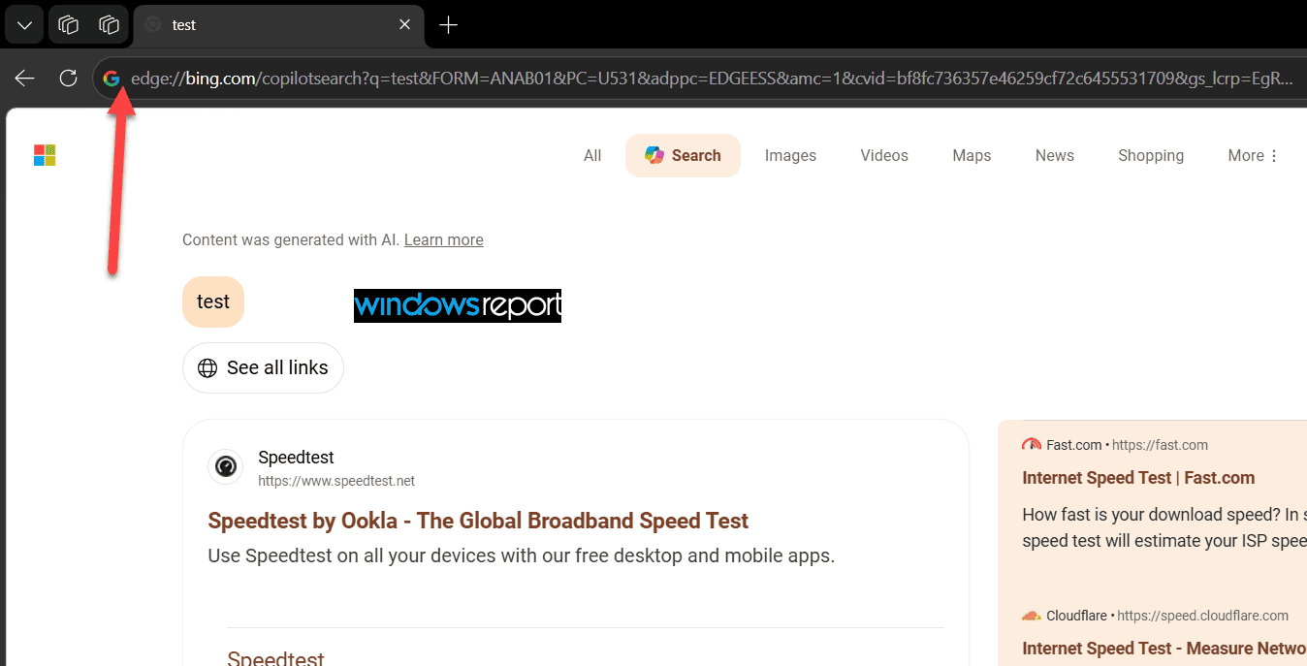
Task: Click the "test" query chip
Action: click(213, 301)
